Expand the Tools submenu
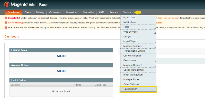 pos(138,27)
